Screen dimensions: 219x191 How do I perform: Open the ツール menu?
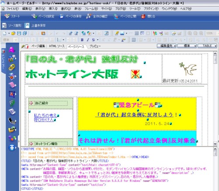(x=135, y=9)
